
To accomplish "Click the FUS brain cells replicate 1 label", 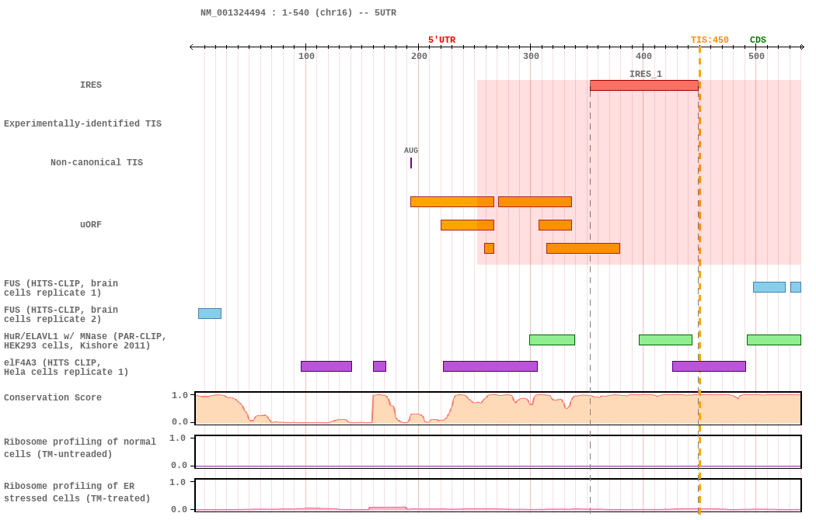I will (61, 288).
